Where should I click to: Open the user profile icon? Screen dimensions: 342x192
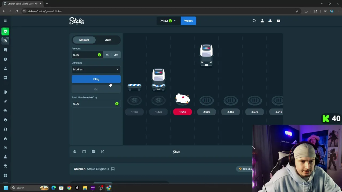coord(262,21)
